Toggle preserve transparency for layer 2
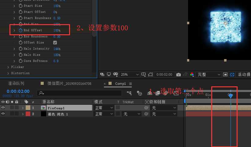The width and height of the screenshot is (251, 147). (x=118, y=114)
